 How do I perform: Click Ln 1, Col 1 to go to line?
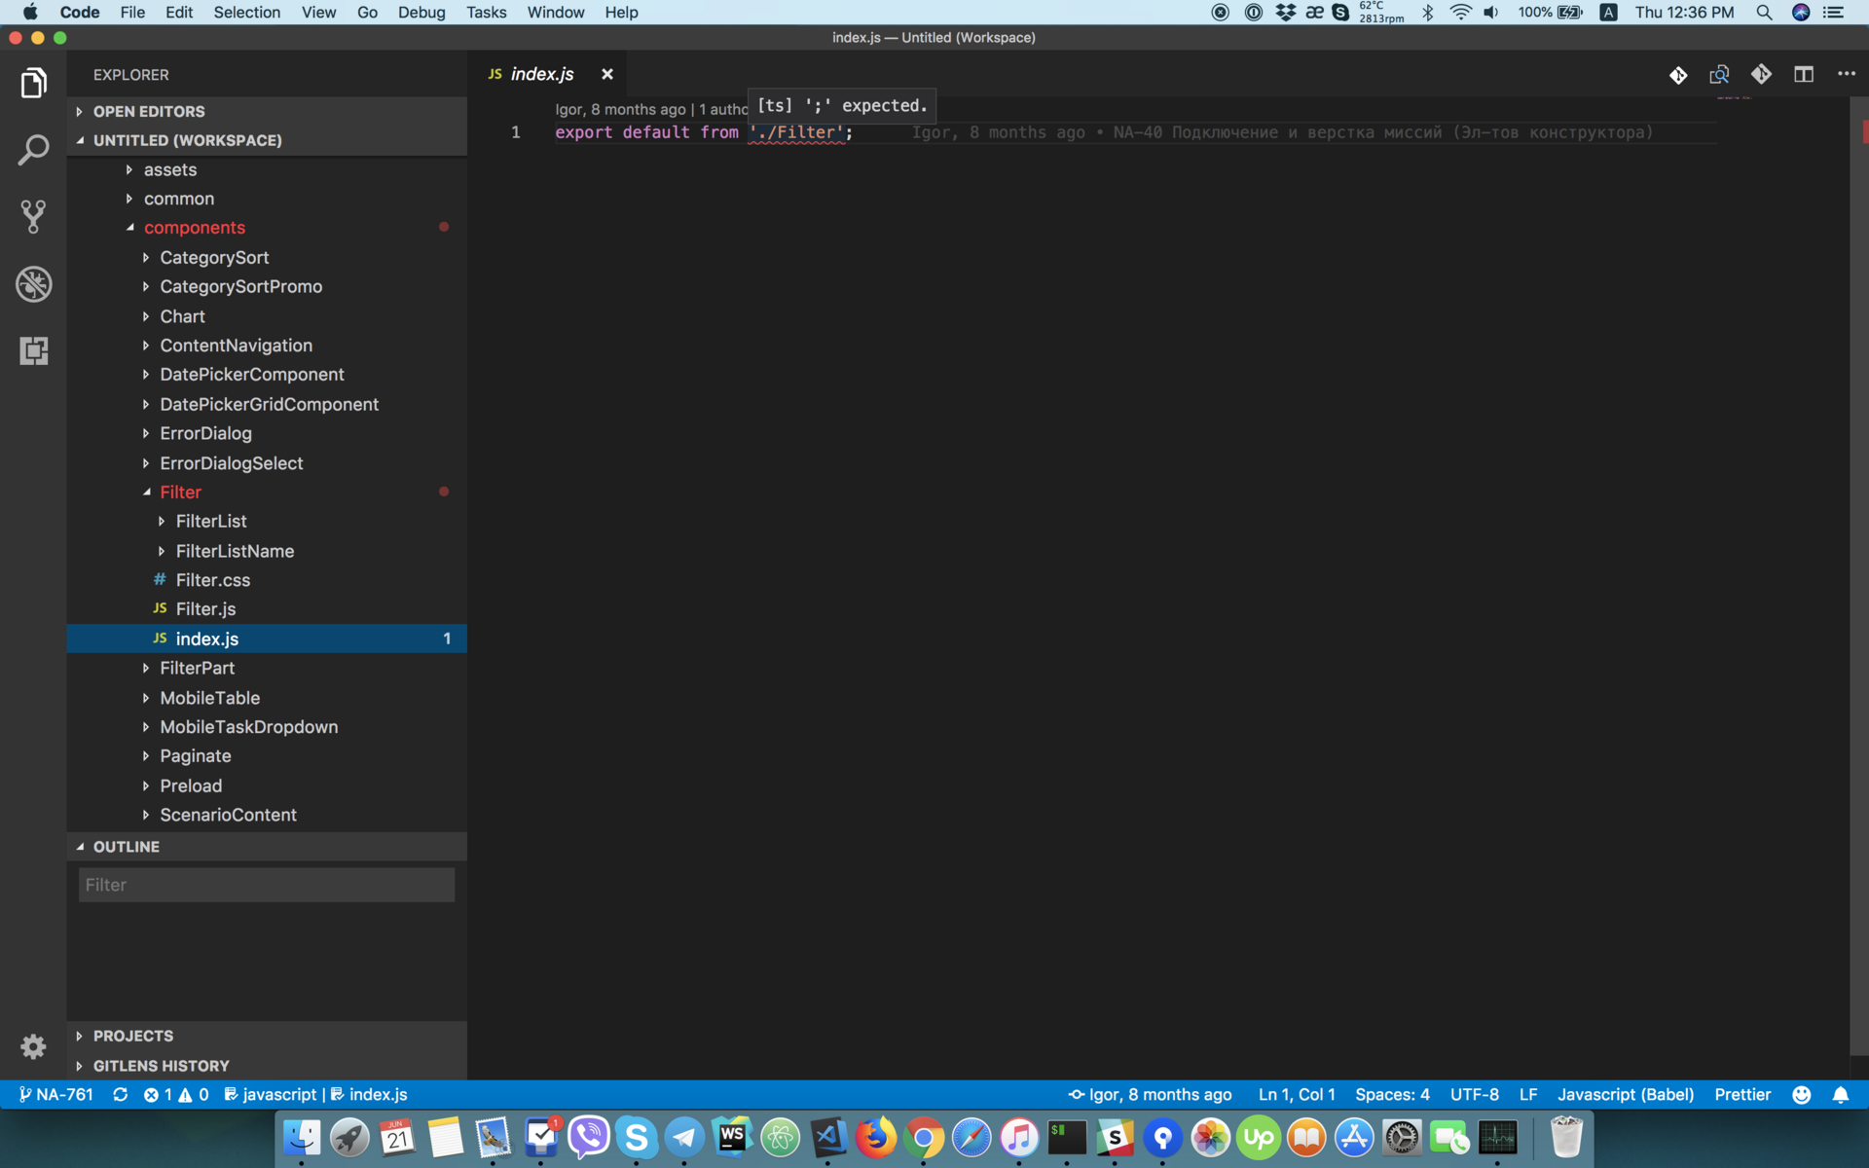(x=1297, y=1095)
